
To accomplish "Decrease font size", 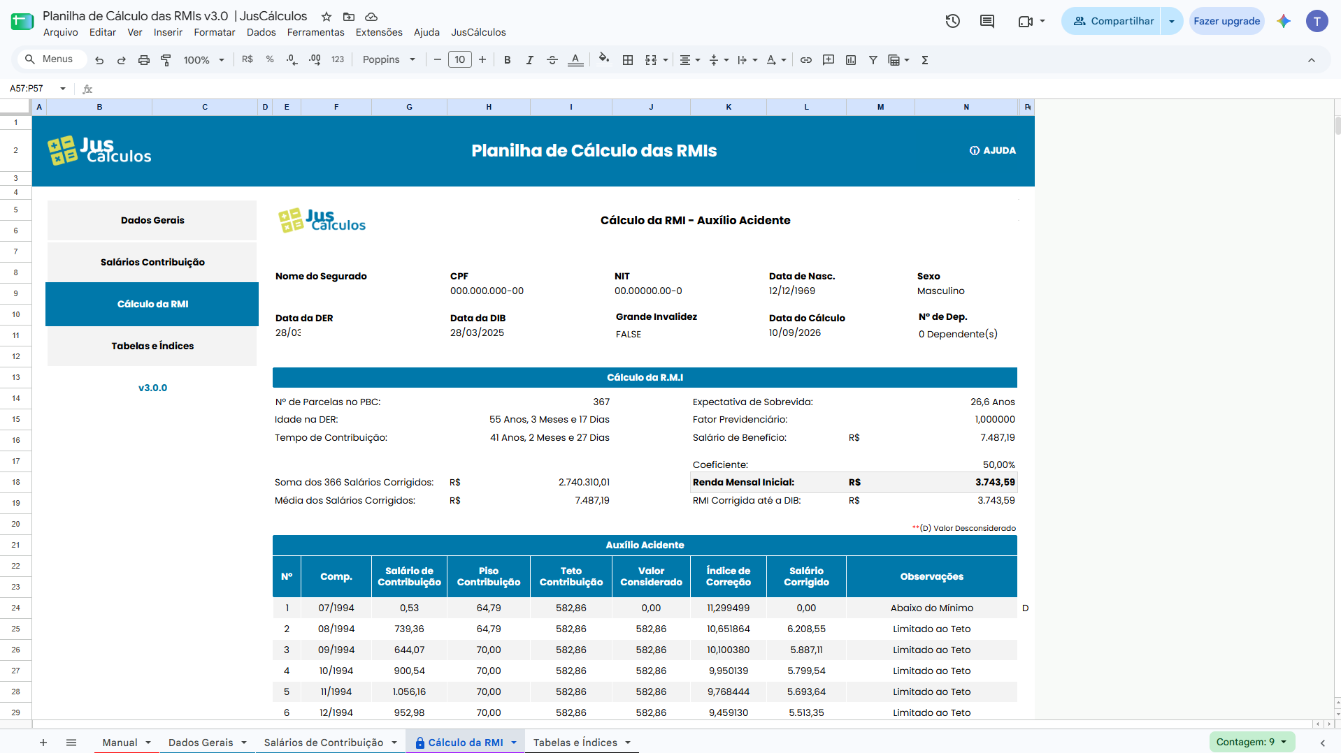I will coord(438,60).
